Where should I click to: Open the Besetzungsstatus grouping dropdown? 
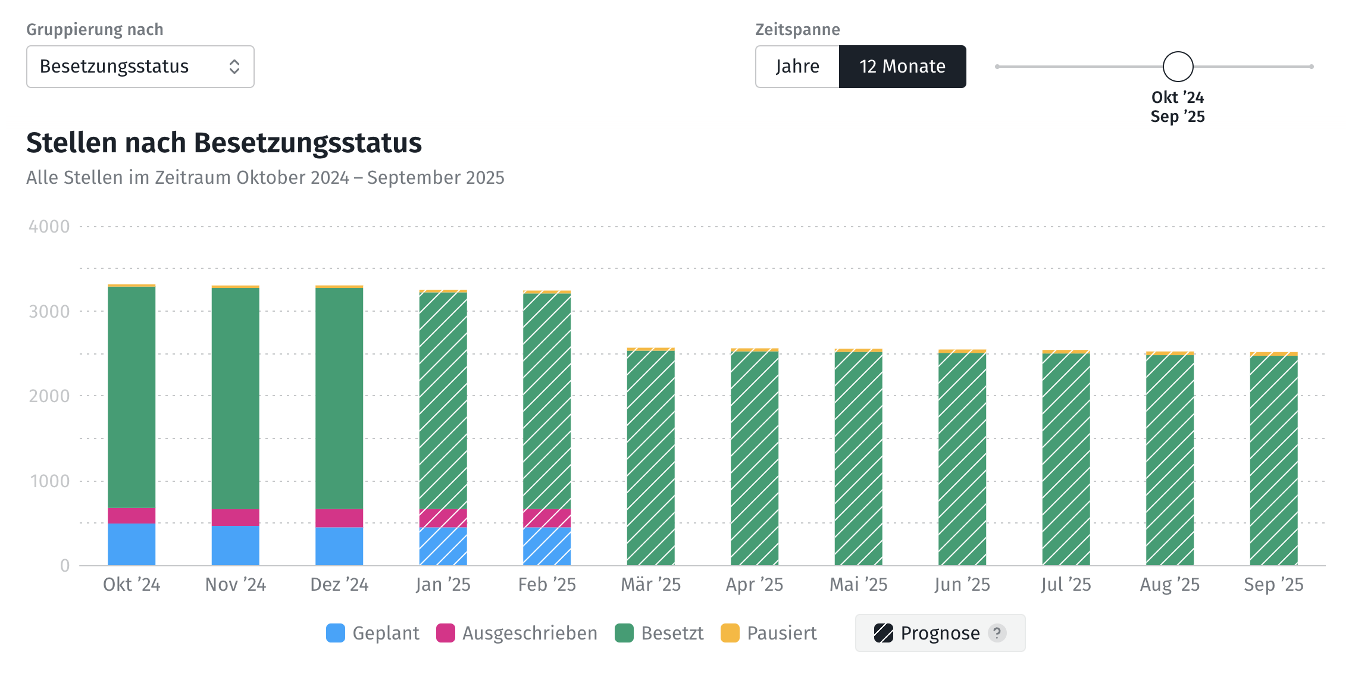(x=140, y=67)
